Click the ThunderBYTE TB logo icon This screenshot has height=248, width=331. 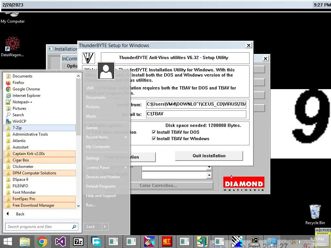89,58
